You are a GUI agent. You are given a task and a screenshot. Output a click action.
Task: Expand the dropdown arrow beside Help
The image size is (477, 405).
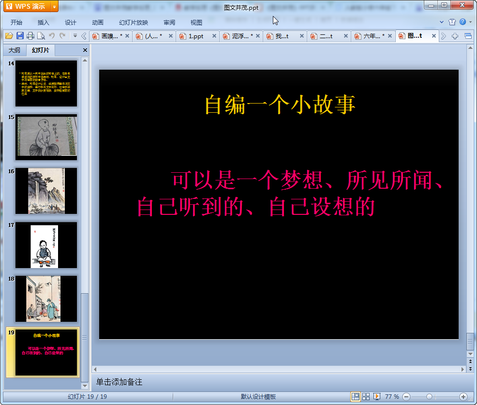[471, 22]
